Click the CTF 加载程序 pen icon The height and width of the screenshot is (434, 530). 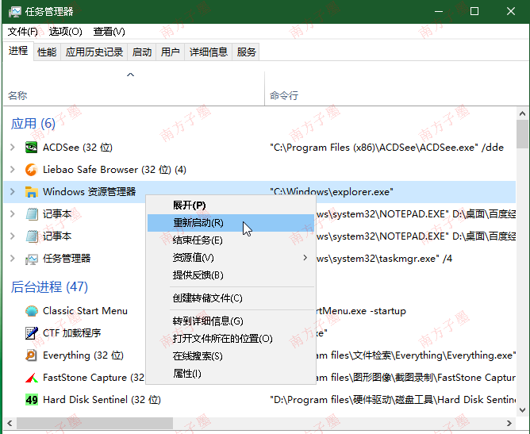(32, 333)
